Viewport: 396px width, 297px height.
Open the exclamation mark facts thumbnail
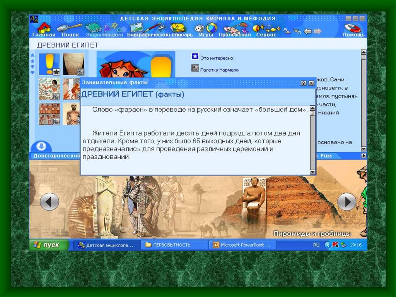[49, 64]
